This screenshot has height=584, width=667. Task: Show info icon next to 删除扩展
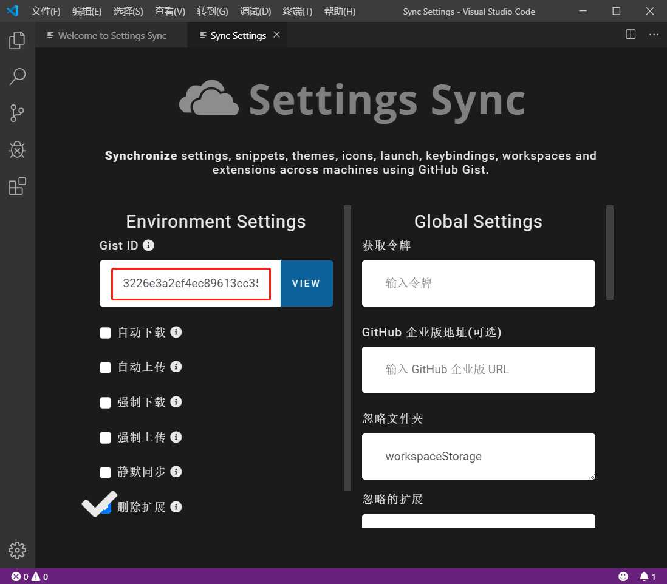point(176,507)
